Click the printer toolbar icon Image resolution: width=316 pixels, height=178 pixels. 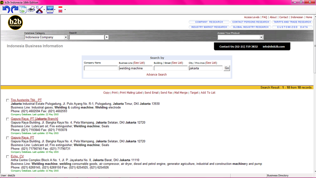pyautogui.click(x=31, y=10)
